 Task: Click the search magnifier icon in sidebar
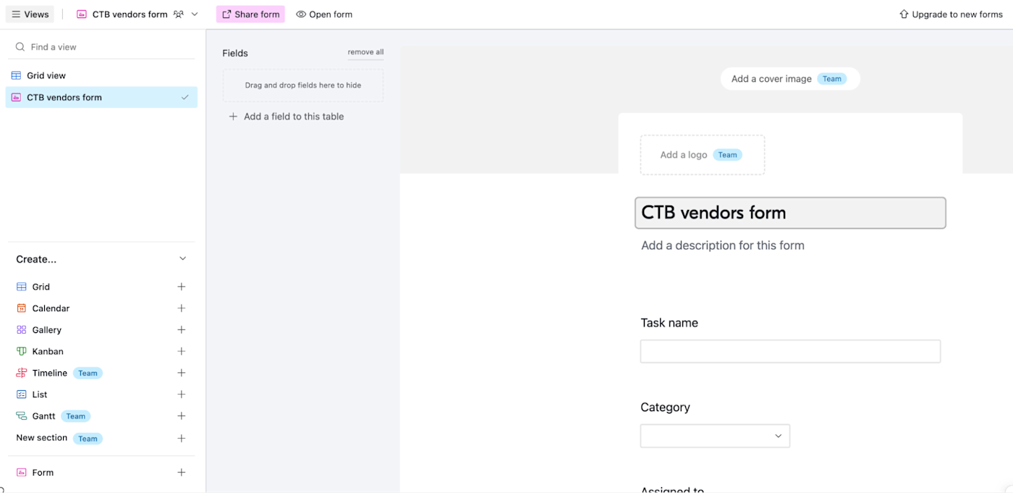click(20, 47)
